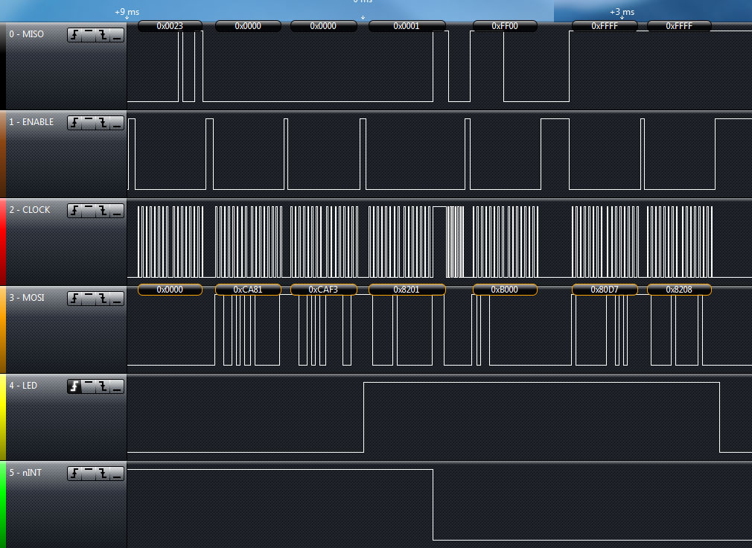752x548 pixels.
Task: Click the green color bar of nINT channel
Action: pos(3,504)
